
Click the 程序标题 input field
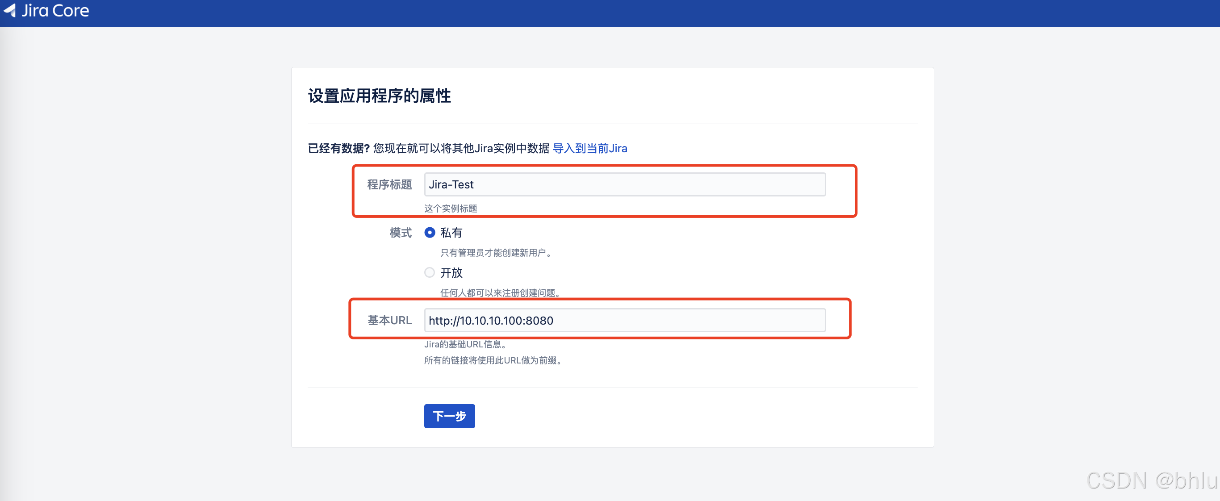[x=624, y=184]
